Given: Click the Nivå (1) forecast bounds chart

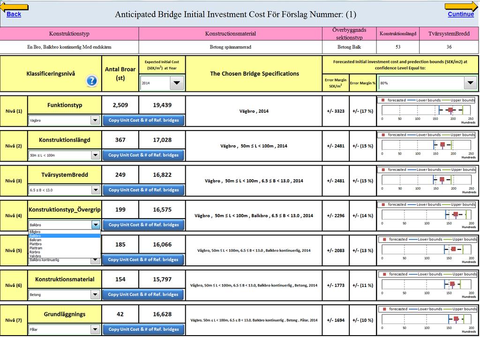Looking at the screenshot, I should 427,111.
